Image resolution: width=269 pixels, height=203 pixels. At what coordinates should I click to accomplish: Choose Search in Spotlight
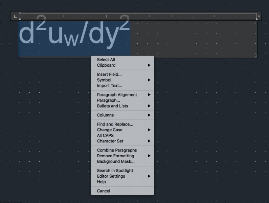pos(122,171)
